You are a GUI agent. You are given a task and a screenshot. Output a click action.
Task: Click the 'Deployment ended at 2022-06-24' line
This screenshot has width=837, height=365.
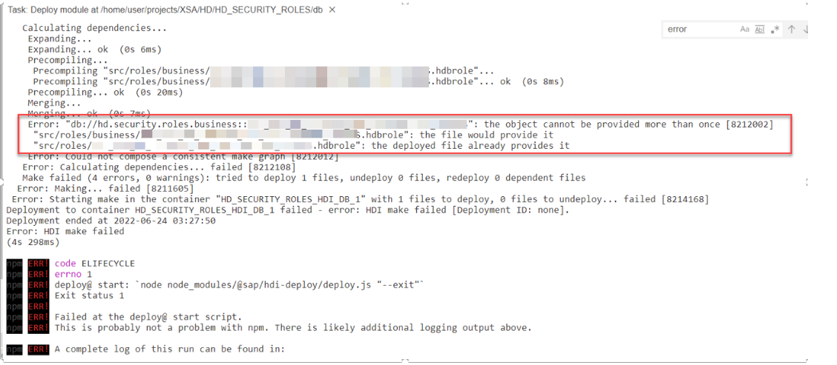(111, 221)
